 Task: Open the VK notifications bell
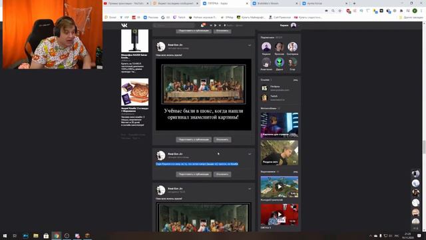pyautogui.click(x=202, y=25)
